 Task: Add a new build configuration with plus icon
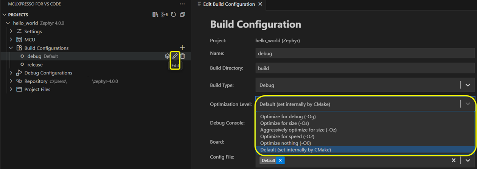point(182,48)
